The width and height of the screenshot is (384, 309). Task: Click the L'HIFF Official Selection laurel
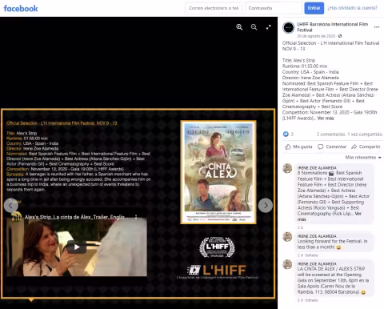click(x=218, y=247)
